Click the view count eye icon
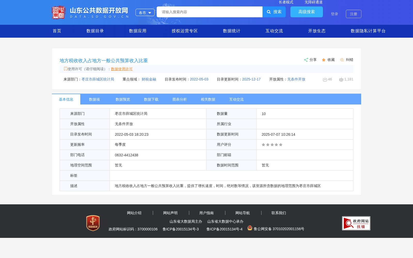 pyautogui.click(x=341, y=79)
